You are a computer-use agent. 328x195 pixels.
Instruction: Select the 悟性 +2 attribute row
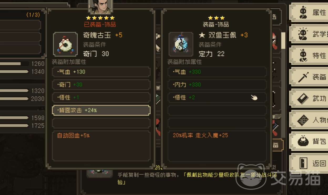(217, 97)
